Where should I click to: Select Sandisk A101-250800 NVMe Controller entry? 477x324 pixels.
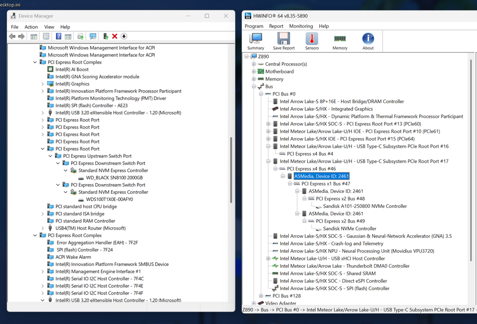tap(365, 206)
